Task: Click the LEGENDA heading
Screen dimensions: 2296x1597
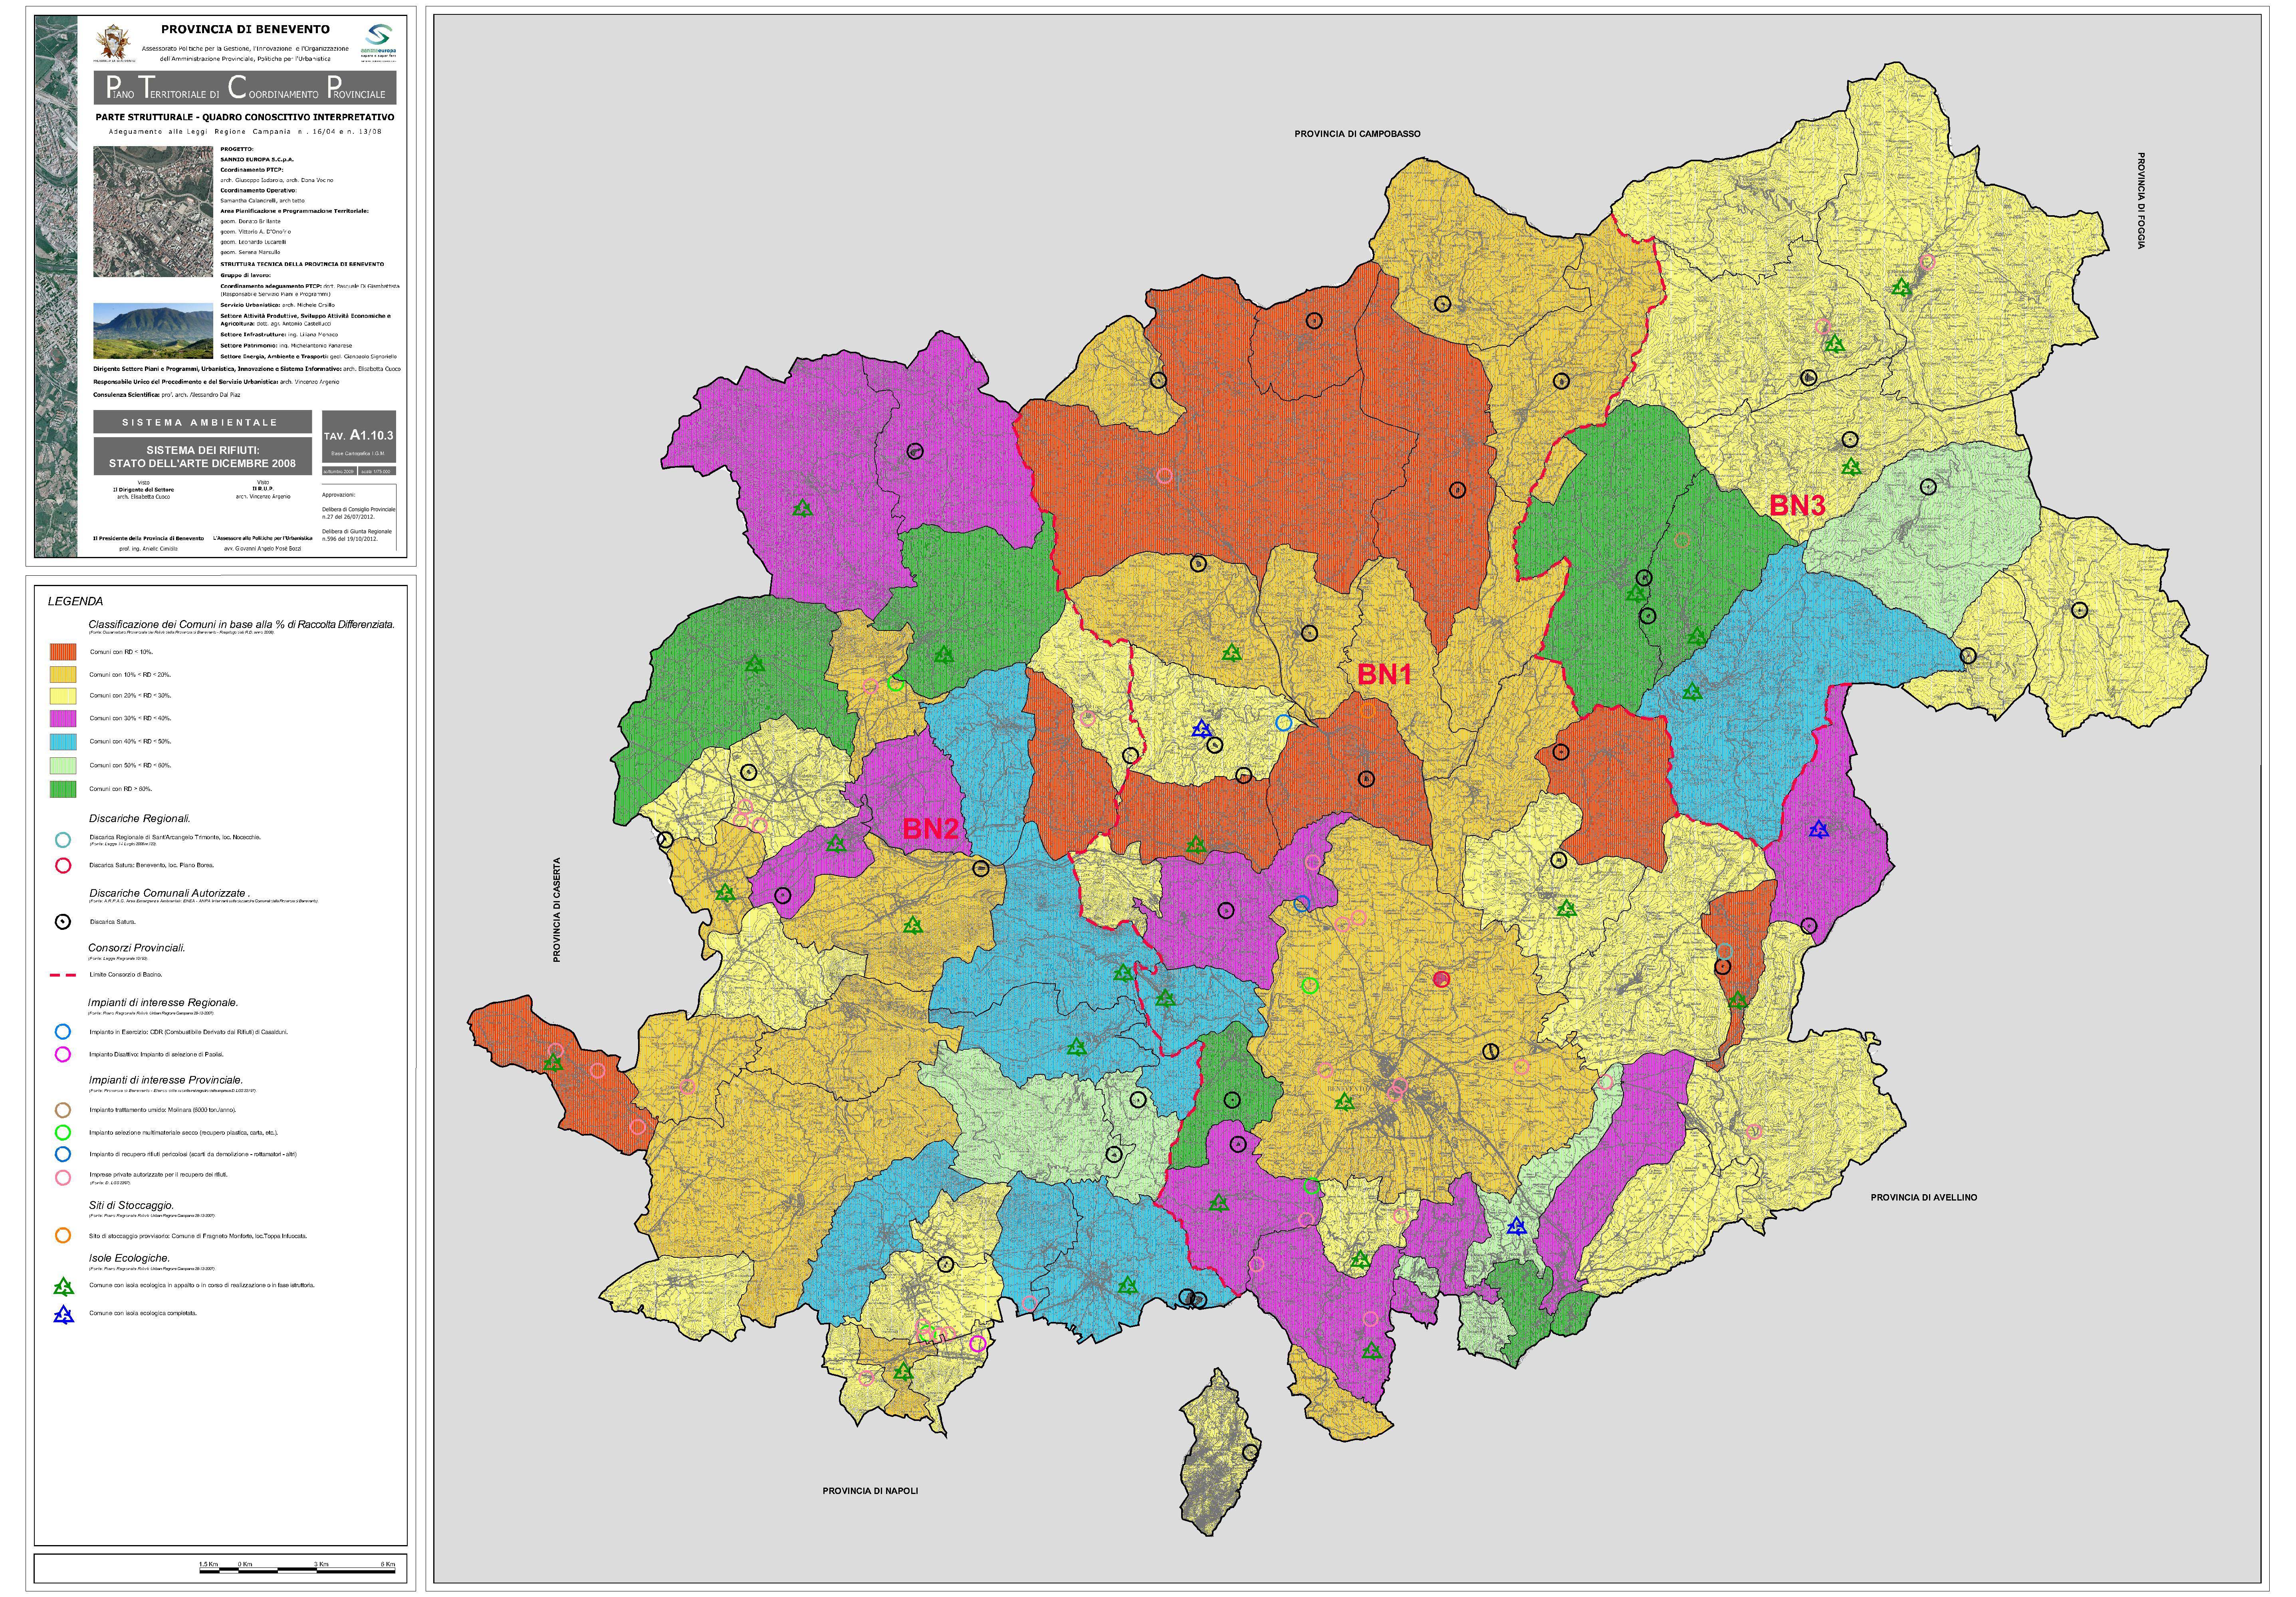Action: [x=75, y=602]
